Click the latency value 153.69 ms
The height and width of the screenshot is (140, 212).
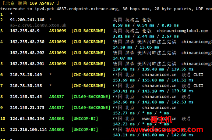pos(124,80)
